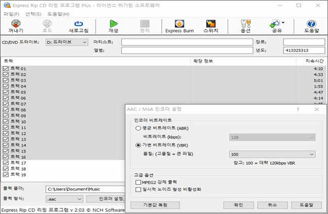
Task: Click the 확장 정보 column header
Action: click(x=243, y=61)
